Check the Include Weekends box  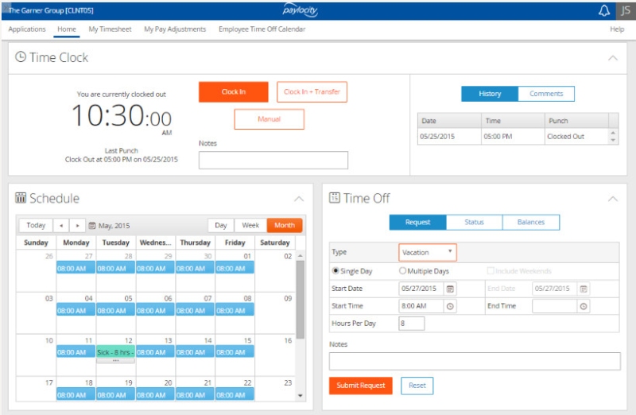(x=491, y=270)
